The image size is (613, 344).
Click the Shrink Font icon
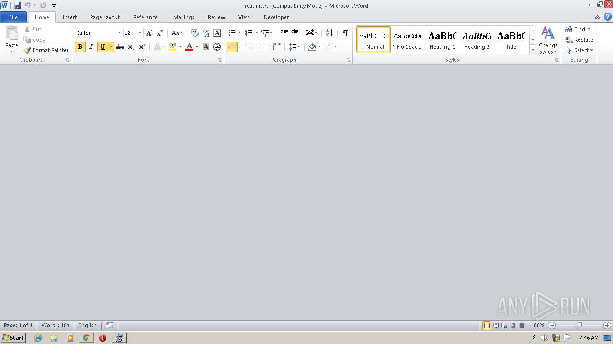(x=160, y=33)
